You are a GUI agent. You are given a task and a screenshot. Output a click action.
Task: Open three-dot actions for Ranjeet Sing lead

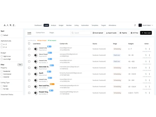click(149, 93)
